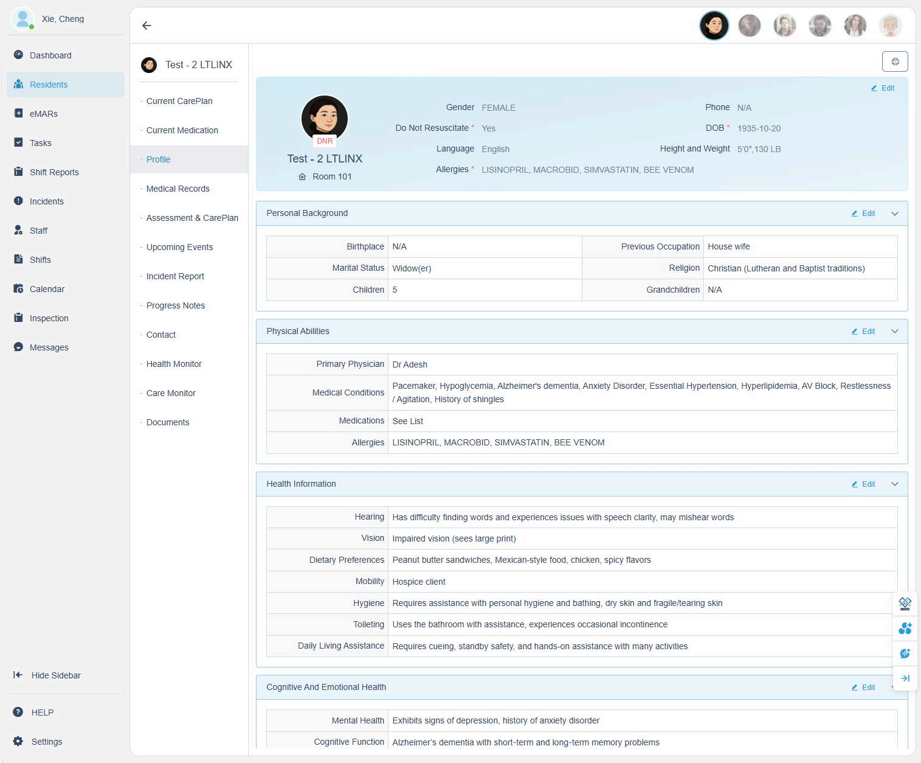Open Settings gear in sidebar
The image size is (921, 763).
click(x=18, y=741)
